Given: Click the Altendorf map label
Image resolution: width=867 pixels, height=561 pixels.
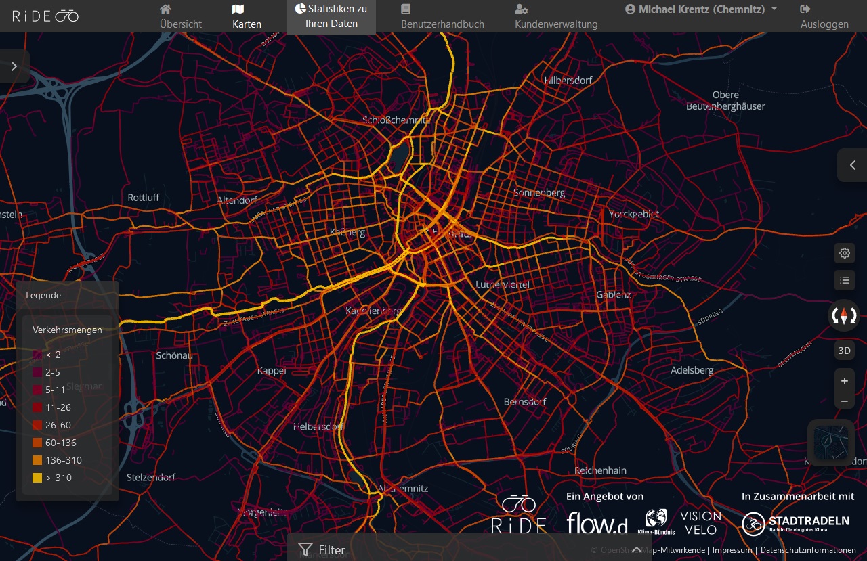Looking at the screenshot, I should (237, 200).
